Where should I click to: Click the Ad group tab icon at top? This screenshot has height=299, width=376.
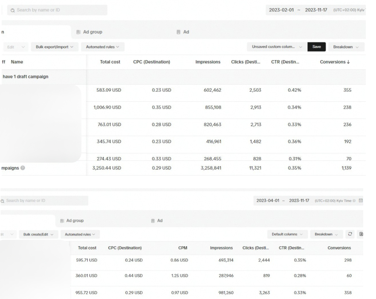(78, 32)
